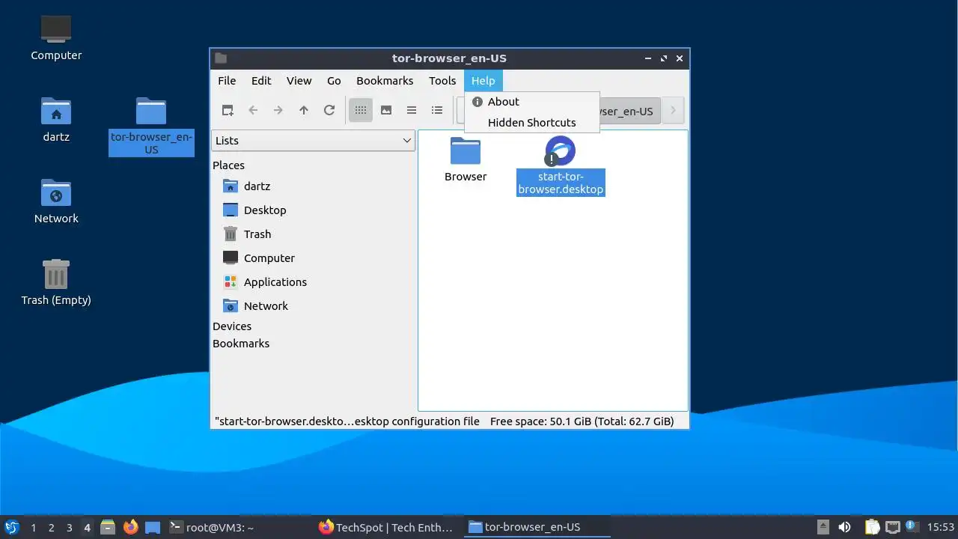Switch to compact list view

(412, 110)
